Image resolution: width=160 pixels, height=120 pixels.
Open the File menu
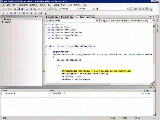point(3,5)
